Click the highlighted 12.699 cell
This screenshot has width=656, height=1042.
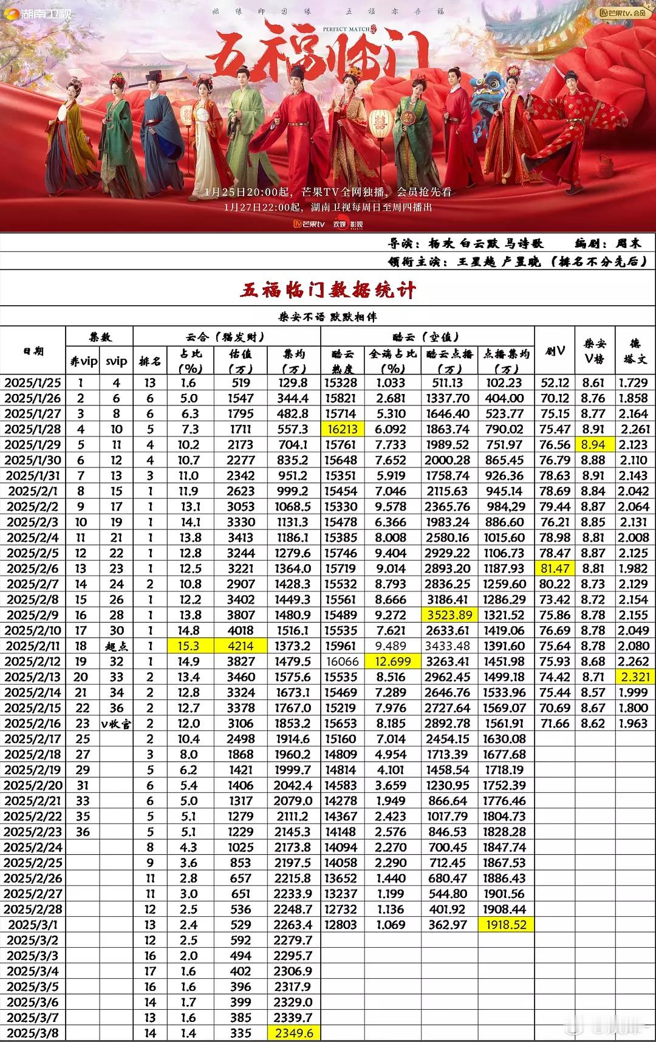[392, 661]
